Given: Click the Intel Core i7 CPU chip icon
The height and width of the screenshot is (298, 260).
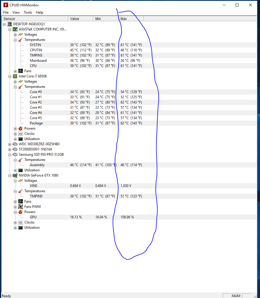Looking at the screenshot, I should coord(15,76).
